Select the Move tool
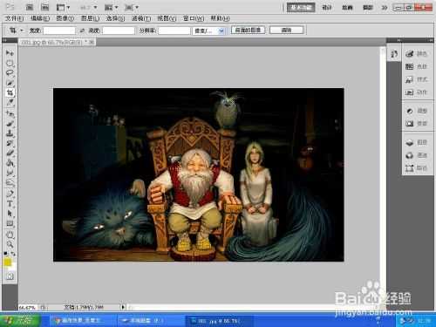This screenshot has height=327, width=436. [x=10, y=53]
